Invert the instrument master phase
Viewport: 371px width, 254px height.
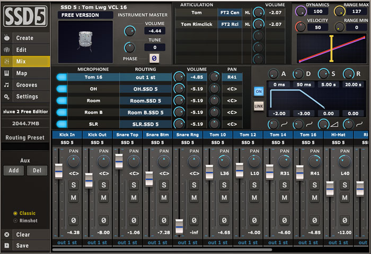tap(154, 58)
